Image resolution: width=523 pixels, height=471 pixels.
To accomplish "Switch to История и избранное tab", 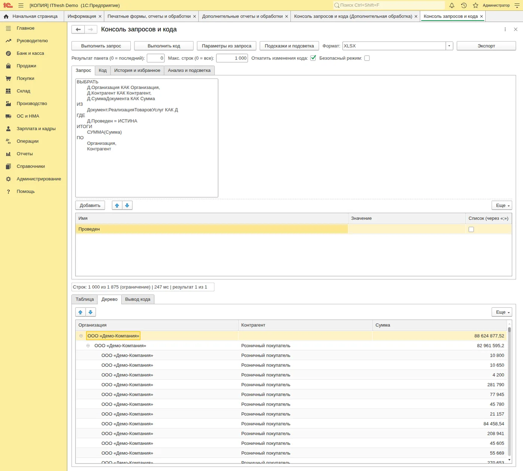I will (x=137, y=70).
